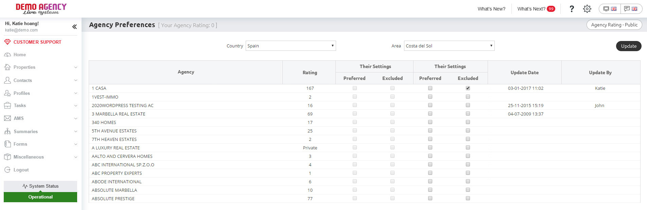Check our Excluded box for 5TH AVENUE ESTATES

point(468,130)
